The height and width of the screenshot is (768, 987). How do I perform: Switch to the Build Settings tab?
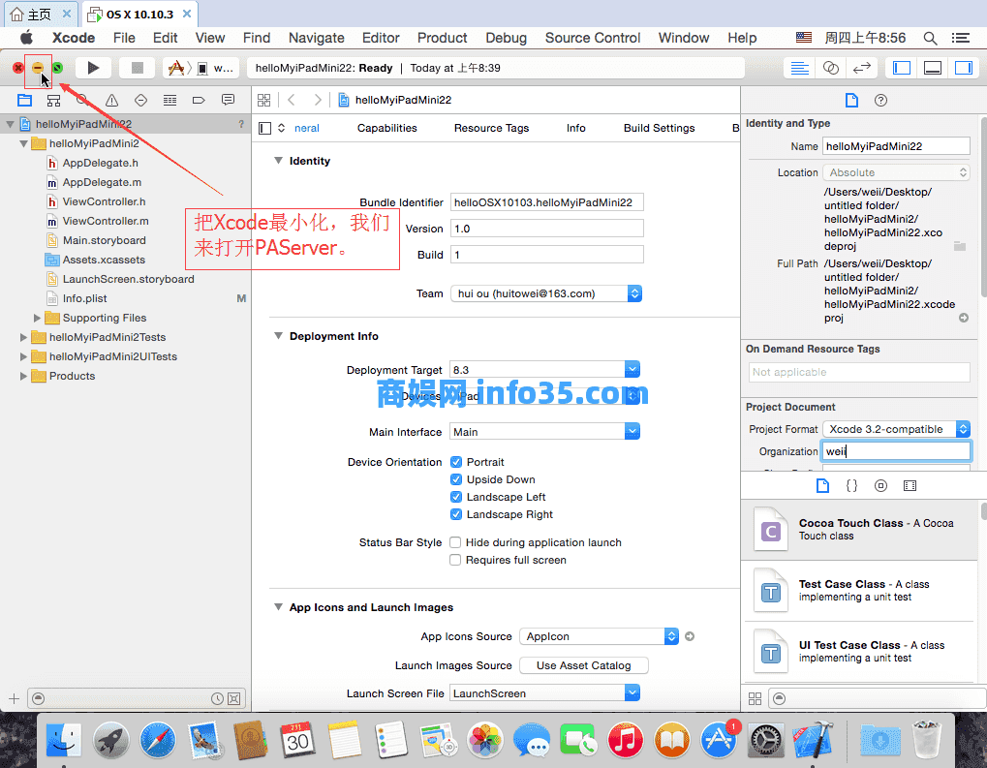click(x=659, y=129)
